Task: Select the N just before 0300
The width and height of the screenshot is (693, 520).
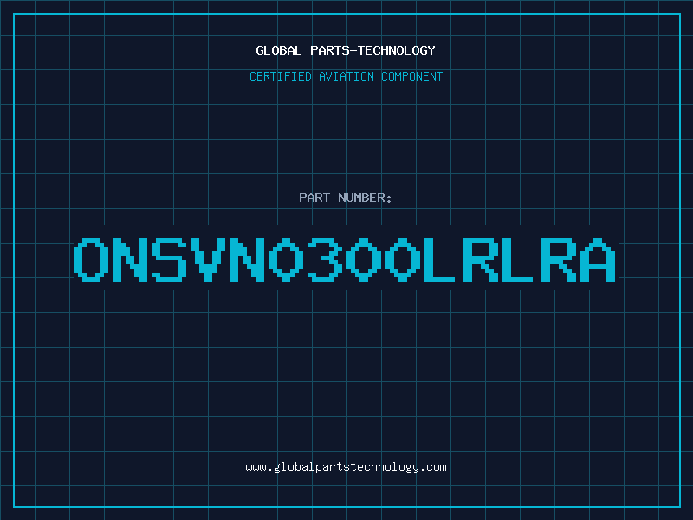Action: pos(247,260)
